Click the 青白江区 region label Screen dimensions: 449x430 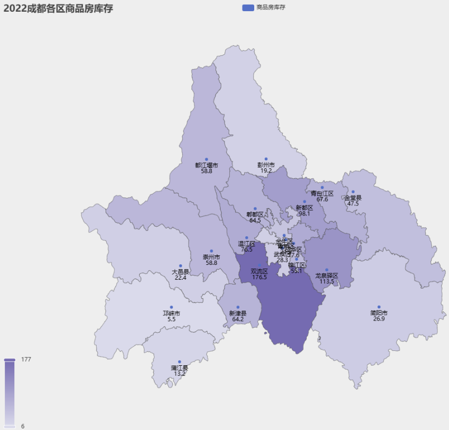322,193
